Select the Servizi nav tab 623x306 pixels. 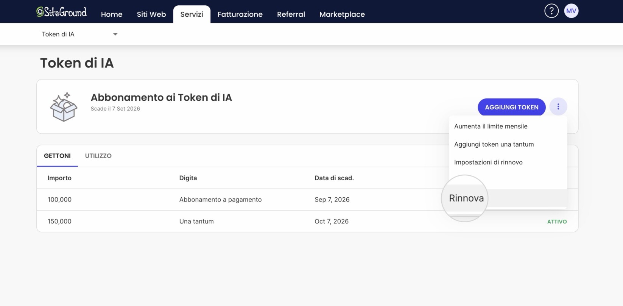click(x=192, y=14)
